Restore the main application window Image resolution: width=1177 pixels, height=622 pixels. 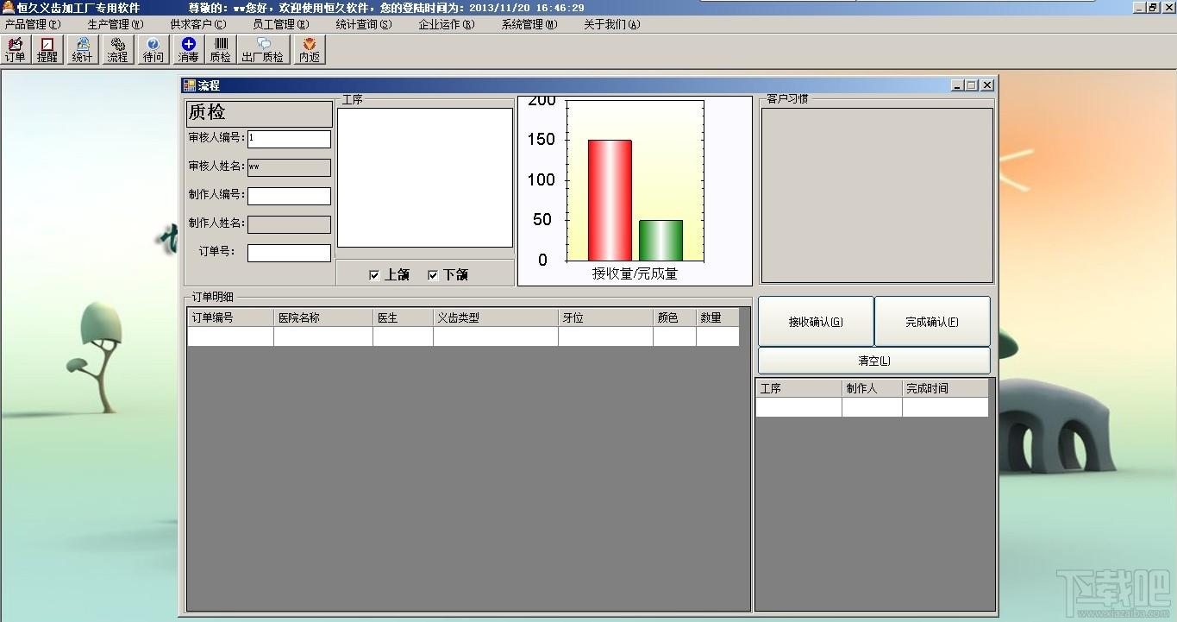(x=1153, y=7)
